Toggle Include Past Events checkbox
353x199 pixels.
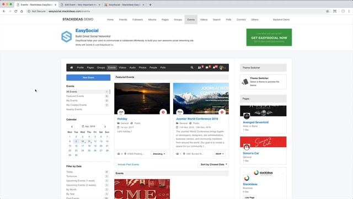(x=116, y=165)
